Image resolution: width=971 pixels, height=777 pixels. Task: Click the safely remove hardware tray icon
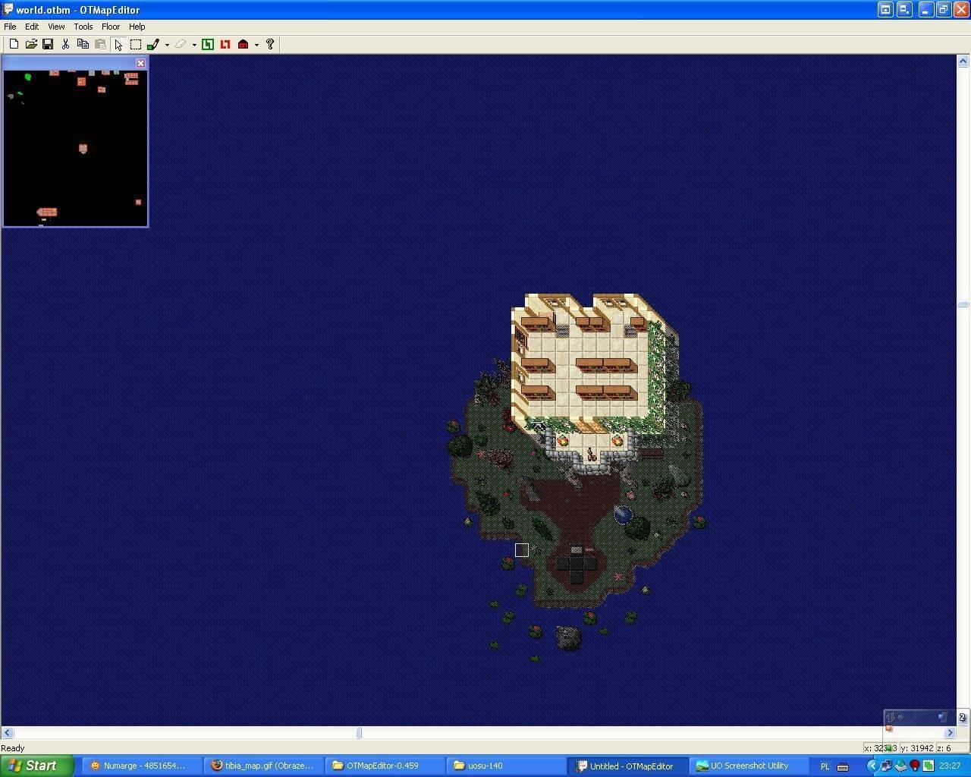(x=900, y=766)
